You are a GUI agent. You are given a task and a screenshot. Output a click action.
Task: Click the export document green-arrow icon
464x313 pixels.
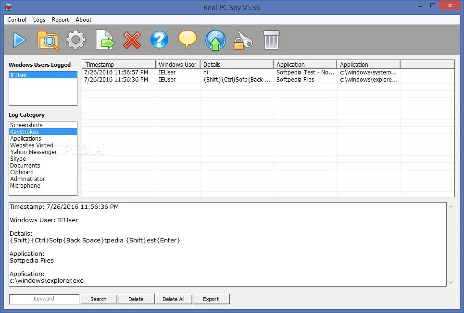tap(105, 40)
